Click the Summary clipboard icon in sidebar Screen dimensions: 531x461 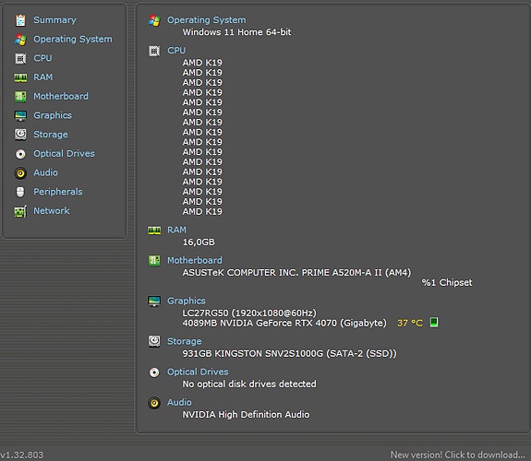pyautogui.click(x=20, y=20)
